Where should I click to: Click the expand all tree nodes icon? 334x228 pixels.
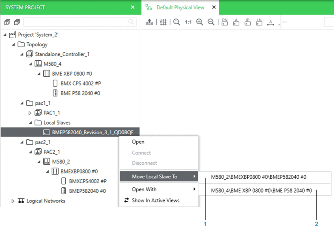[7, 22]
